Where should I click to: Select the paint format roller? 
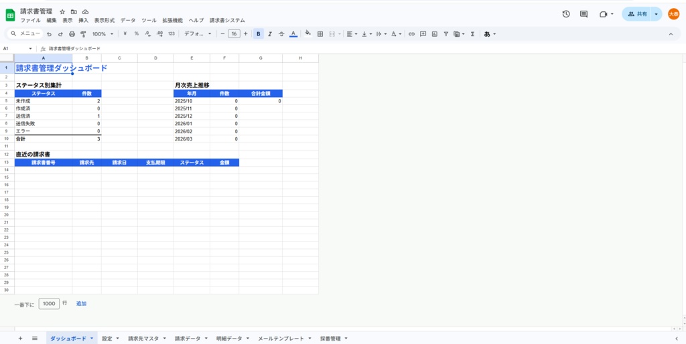[x=83, y=34]
